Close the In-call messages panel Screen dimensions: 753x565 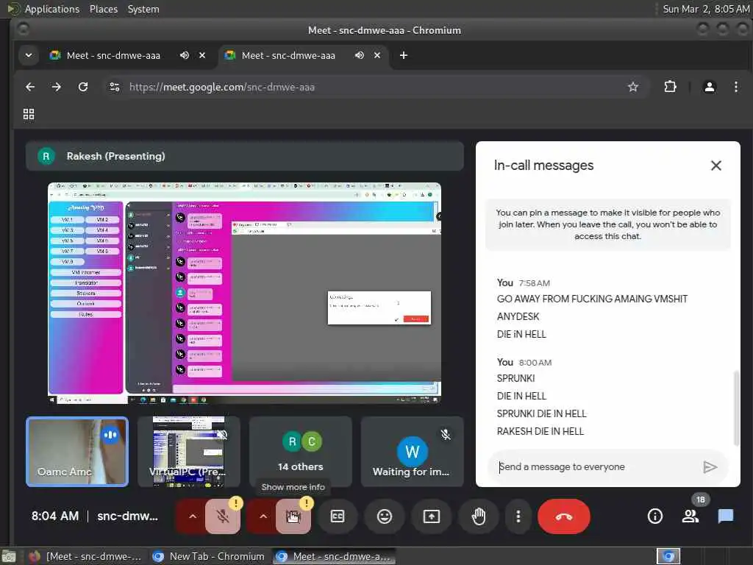point(716,166)
